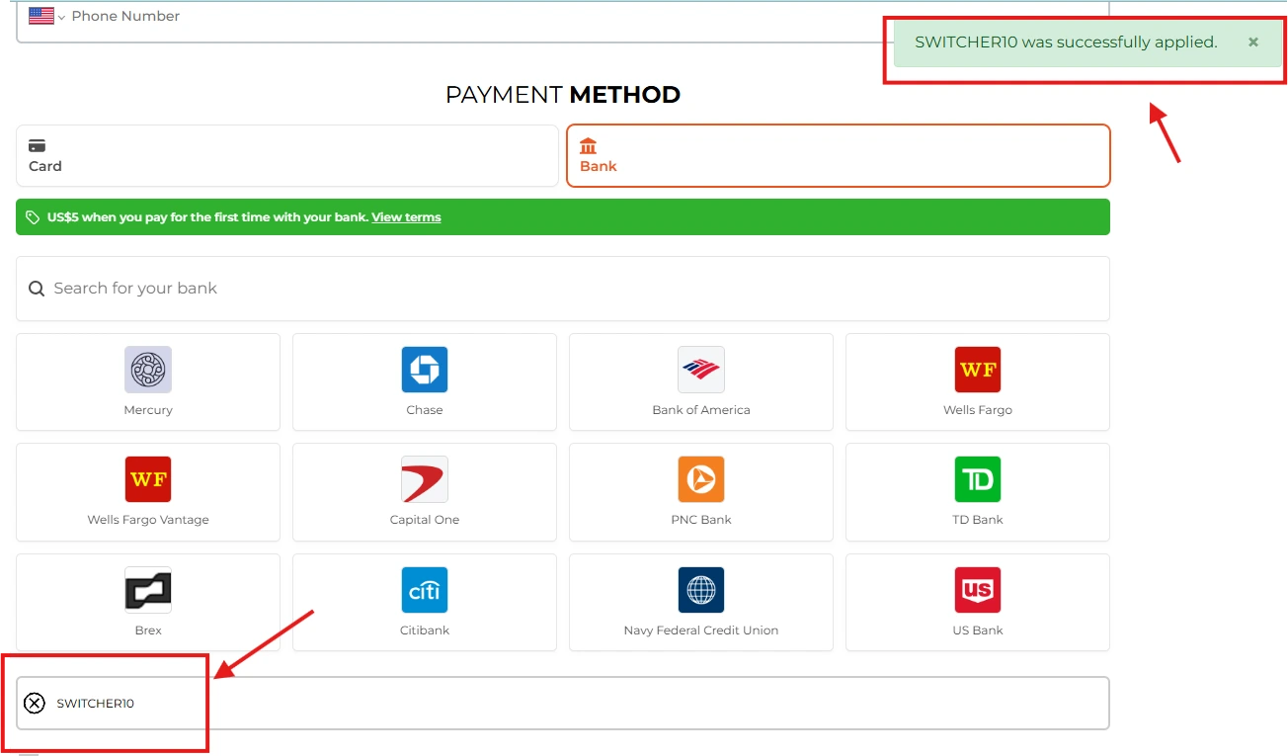Choose the Brex logo
The height and width of the screenshot is (756, 1288).
(x=148, y=590)
